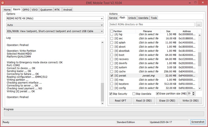Open the MTK tab

(57, 10)
